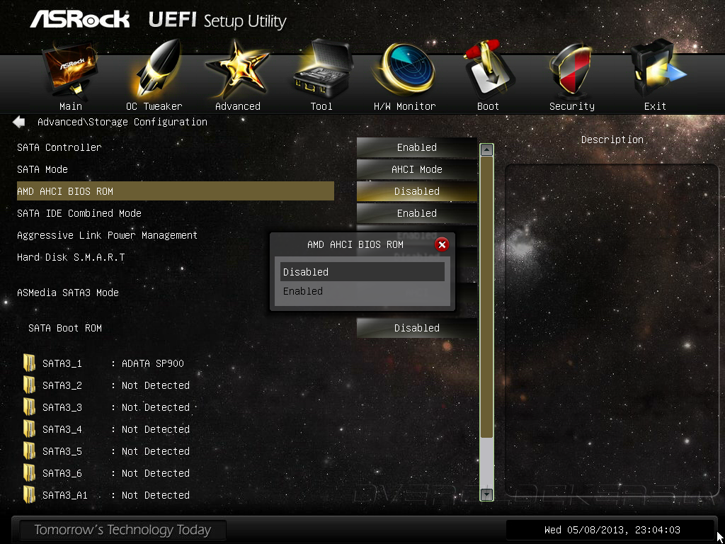Open the H/W Monitor radar icon
Image resolution: width=725 pixels, height=544 pixels.
pyautogui.click(x=405, y=69)
